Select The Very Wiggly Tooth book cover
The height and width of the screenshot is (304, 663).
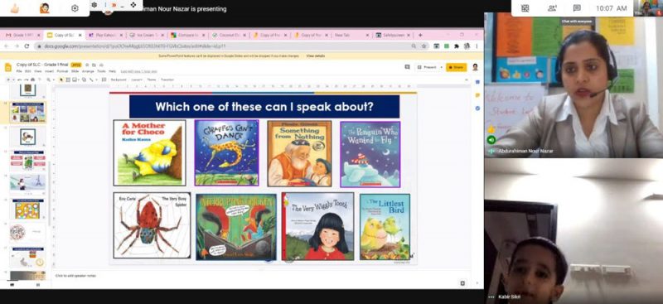click(x=318, y=226)
